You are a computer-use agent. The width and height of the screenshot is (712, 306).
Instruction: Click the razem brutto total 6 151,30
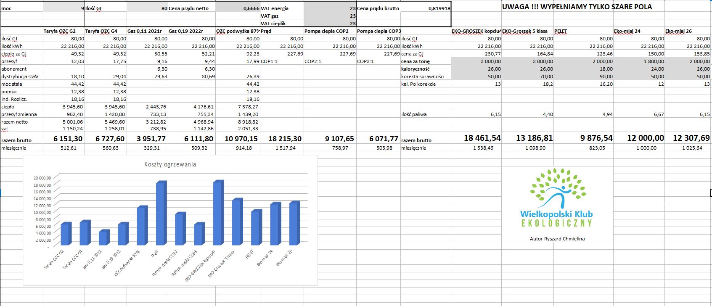(68, 138)
